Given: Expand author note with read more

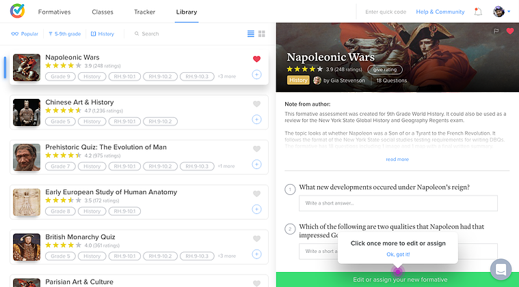Looking at the screenshot, I should (397, 160).
